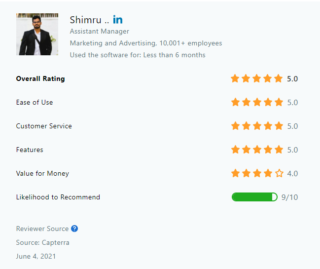Click the empty fifth Value for Money star
The image size is (320, 269).
[x=280, y=173]
